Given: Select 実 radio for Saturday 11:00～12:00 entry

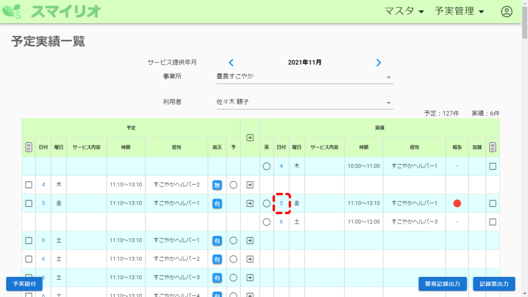Looking at the screenshot, I should 267,222.
